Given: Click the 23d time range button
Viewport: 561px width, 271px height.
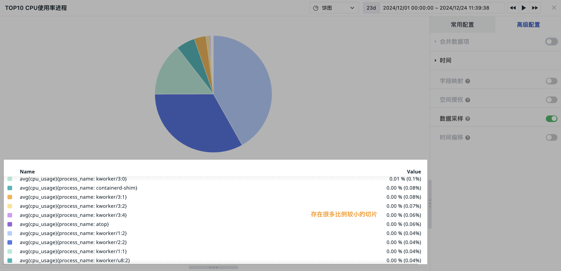Looking at the screenshot, I should pyautogui.click(x=371, y=8).
